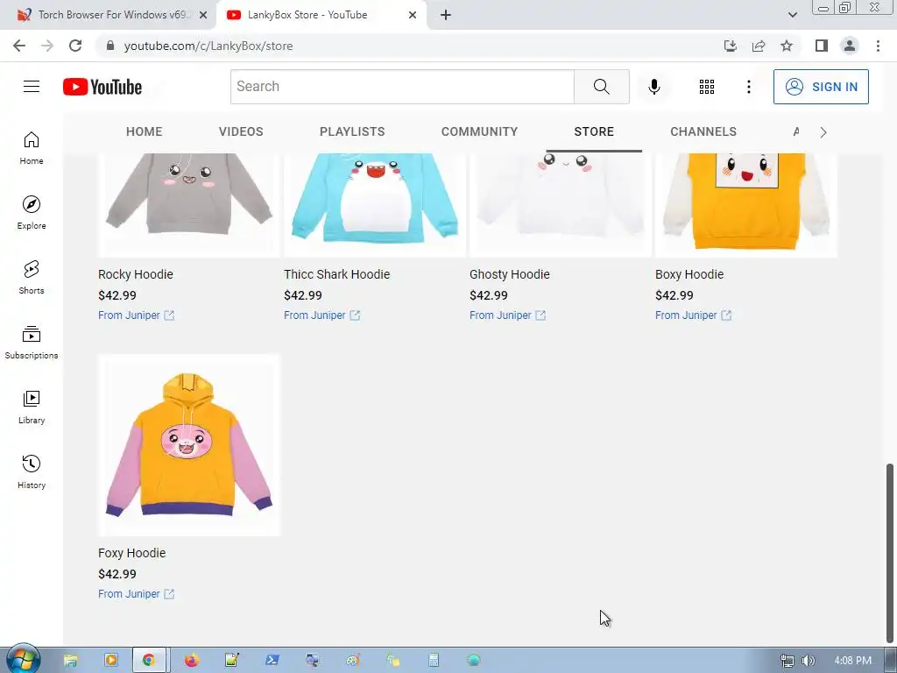Viewport: 897px width, 673px height.
Task: Open History in the sidebar
Action: tap(32, 472)
